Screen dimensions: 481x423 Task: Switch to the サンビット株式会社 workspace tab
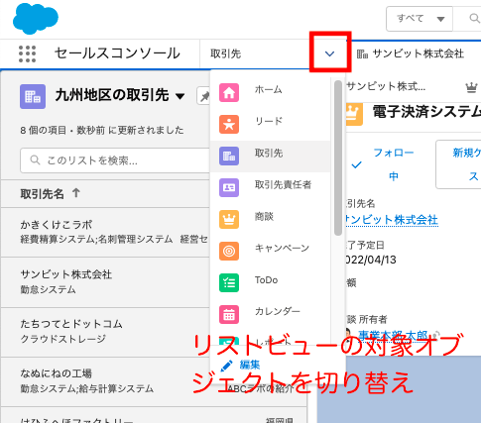[x=415, y=53]
